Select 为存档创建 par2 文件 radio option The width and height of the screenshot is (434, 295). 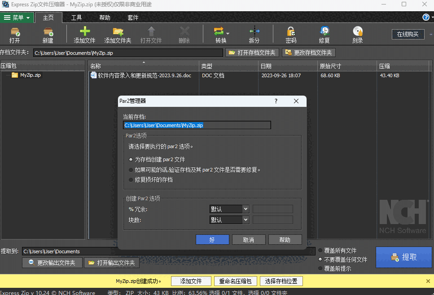tap(131, 159)
